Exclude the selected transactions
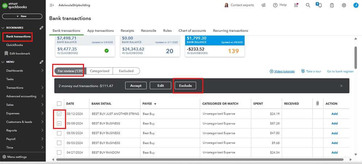 (185, 86)
